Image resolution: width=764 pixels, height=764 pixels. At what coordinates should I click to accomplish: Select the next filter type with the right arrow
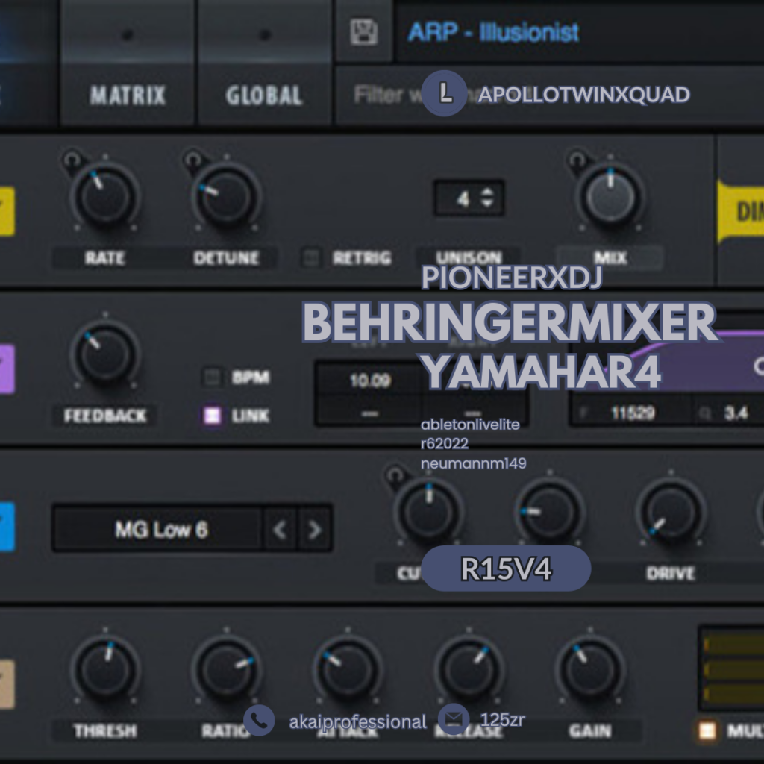click(x=315, y=529)
